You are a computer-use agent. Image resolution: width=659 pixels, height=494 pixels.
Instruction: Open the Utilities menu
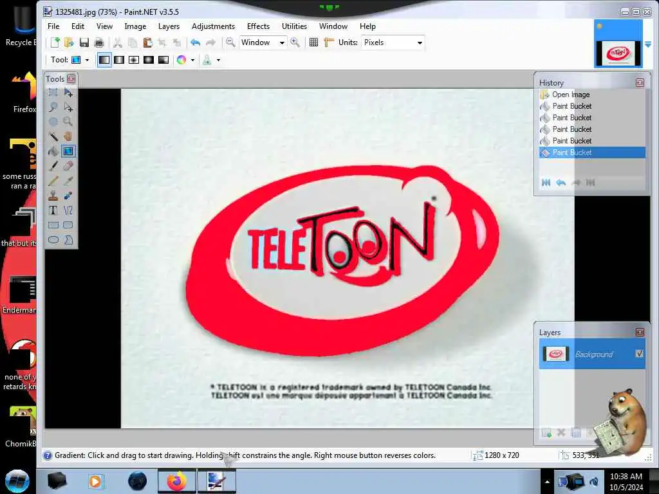[294, 26]
